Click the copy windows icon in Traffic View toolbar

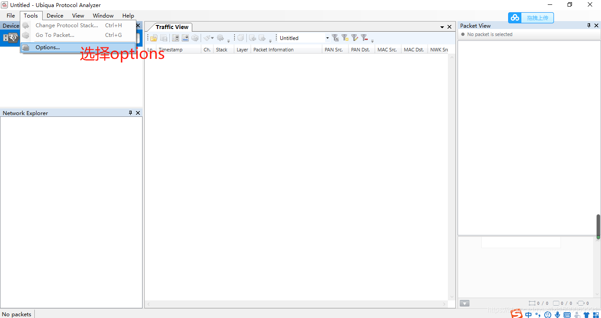[241, 38]
